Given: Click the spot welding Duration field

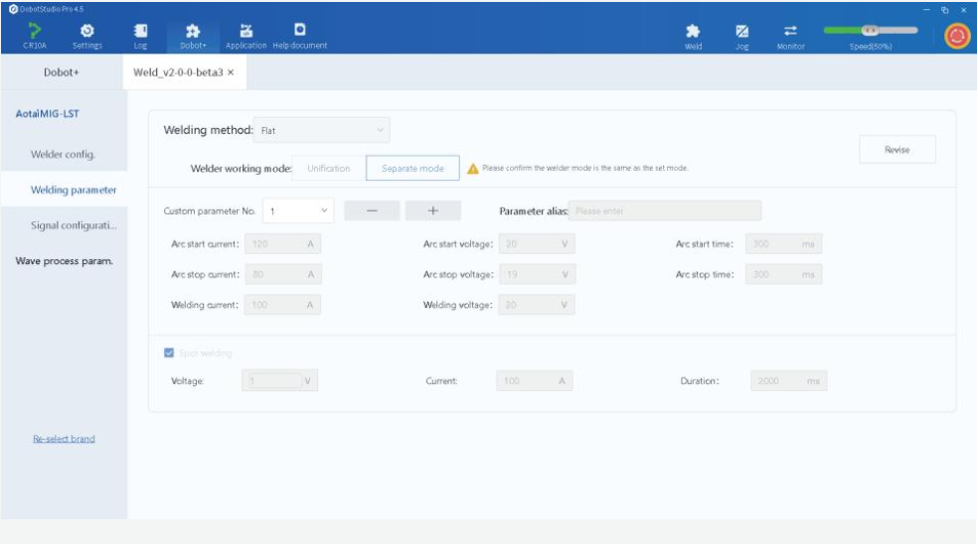Looking at the screenshot, I should (788, 380).
